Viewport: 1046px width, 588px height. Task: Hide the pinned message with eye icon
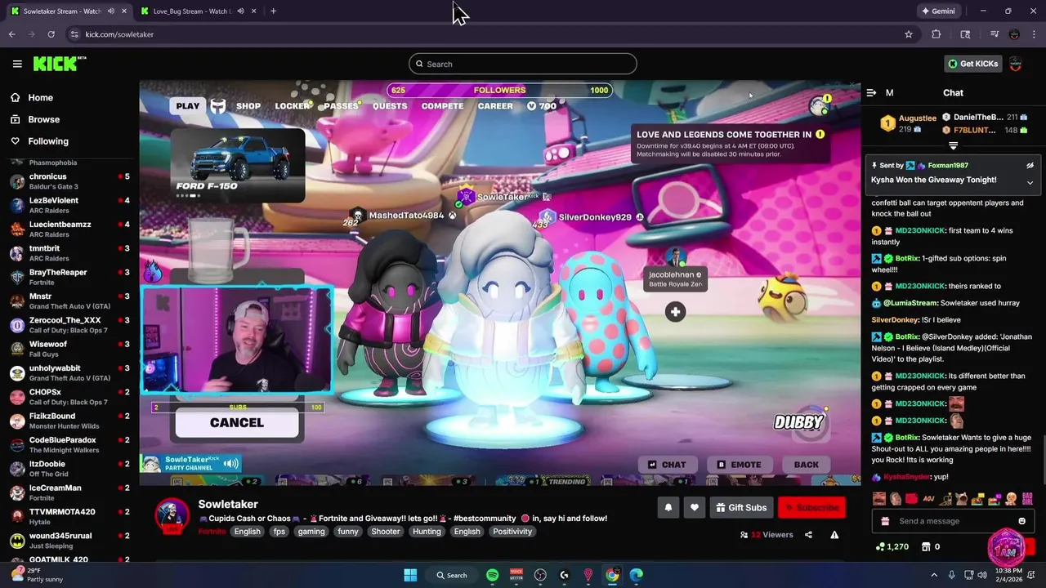1030,165
